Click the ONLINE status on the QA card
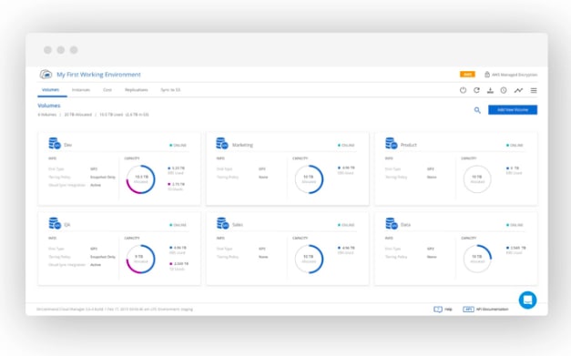This screenshot has height=356, width=571. (178, 225)
